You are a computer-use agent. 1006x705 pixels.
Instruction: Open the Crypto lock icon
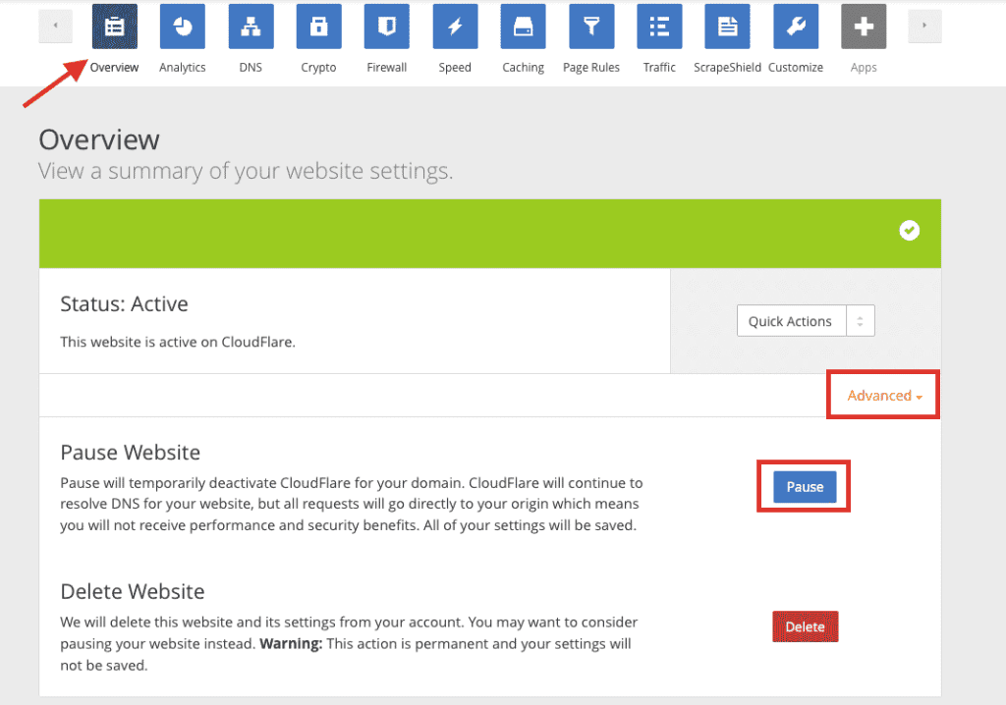tap(318, 27)
